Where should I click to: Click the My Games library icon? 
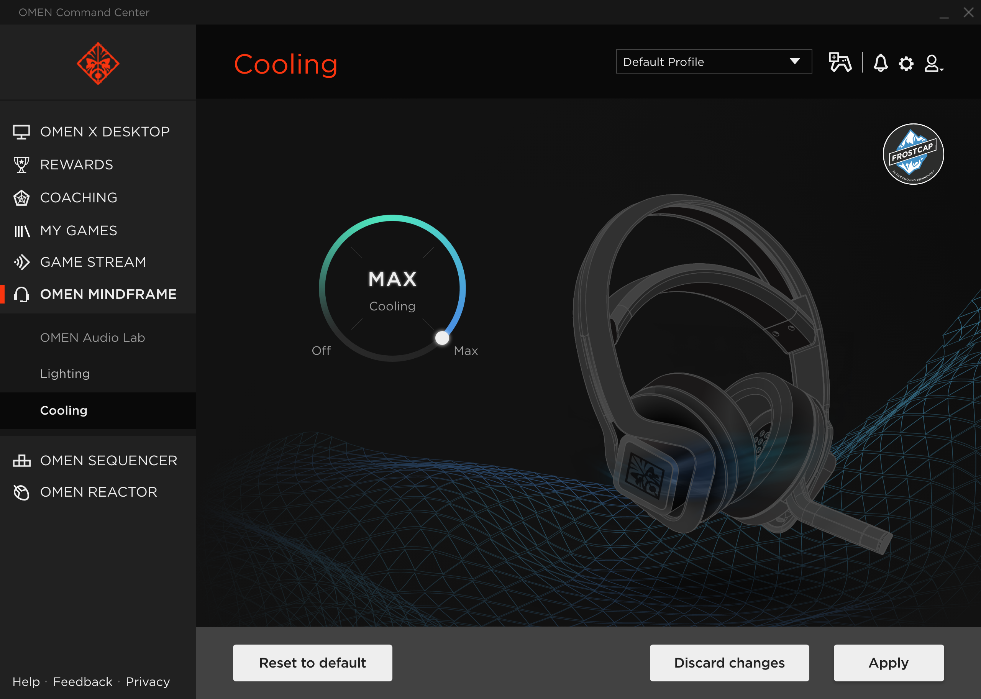coord(21,231)
